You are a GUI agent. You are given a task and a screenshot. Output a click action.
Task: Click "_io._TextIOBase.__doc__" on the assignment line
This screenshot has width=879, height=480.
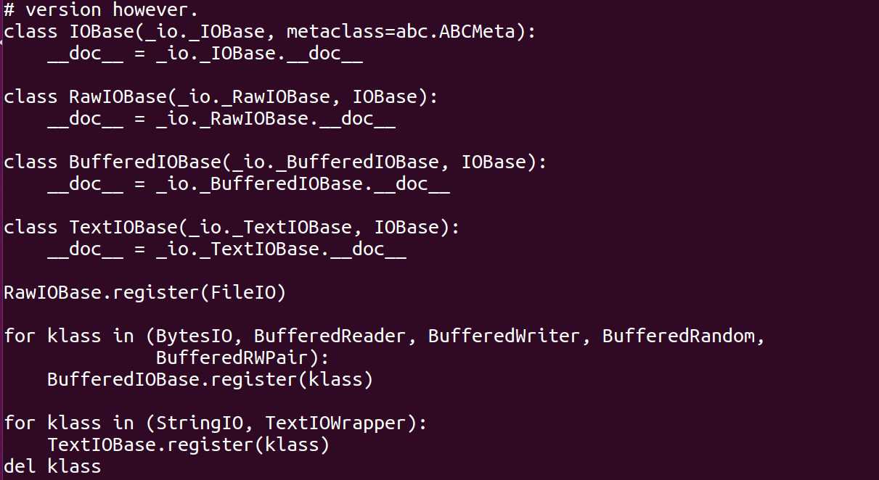tap(281, 249)
